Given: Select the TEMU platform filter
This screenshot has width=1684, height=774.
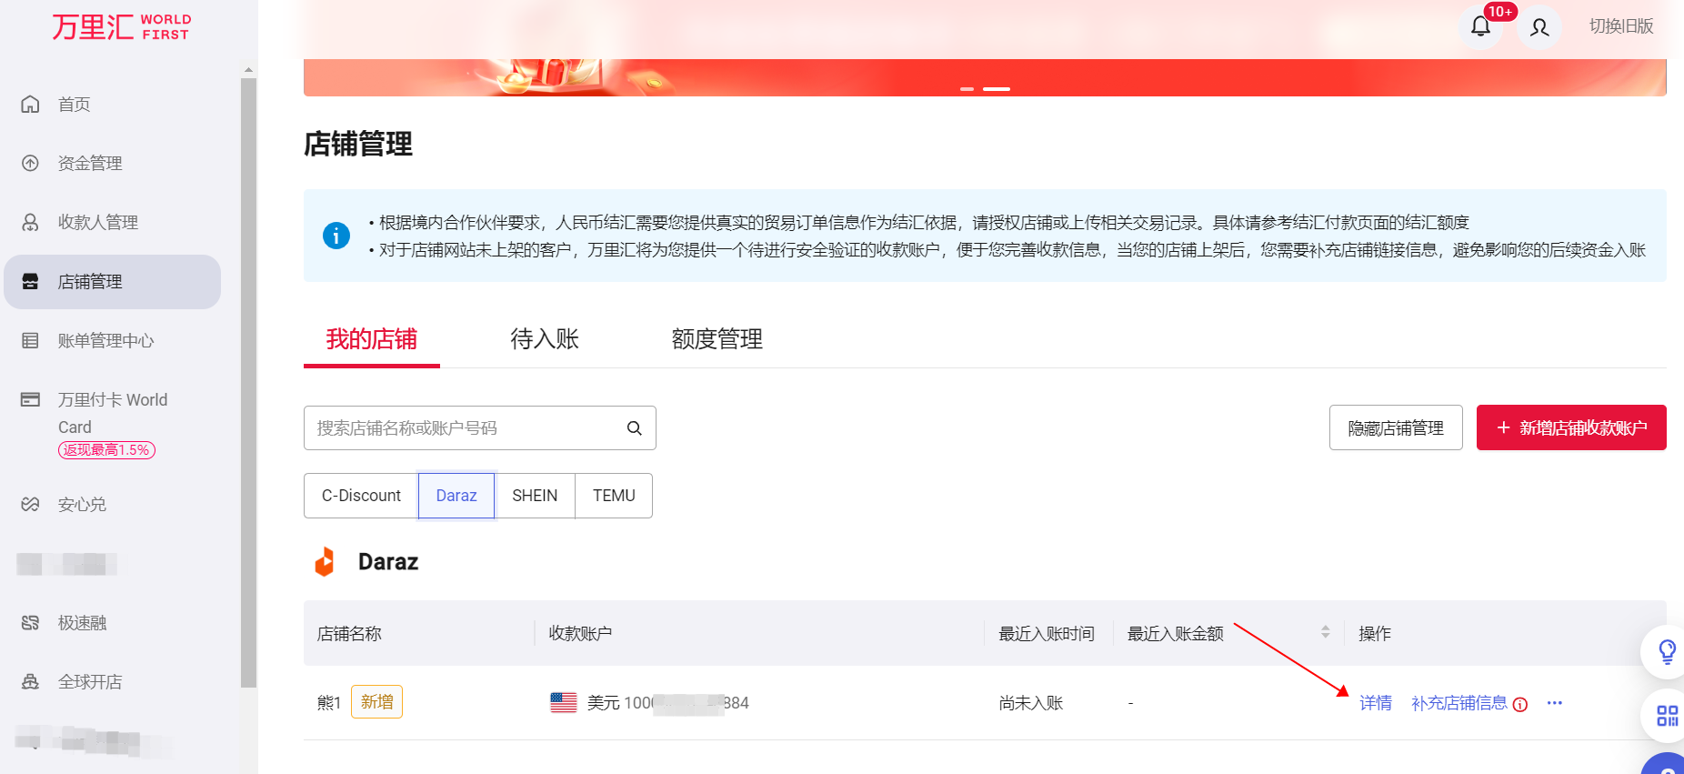Looking at the screenshot, I should 614,496.
